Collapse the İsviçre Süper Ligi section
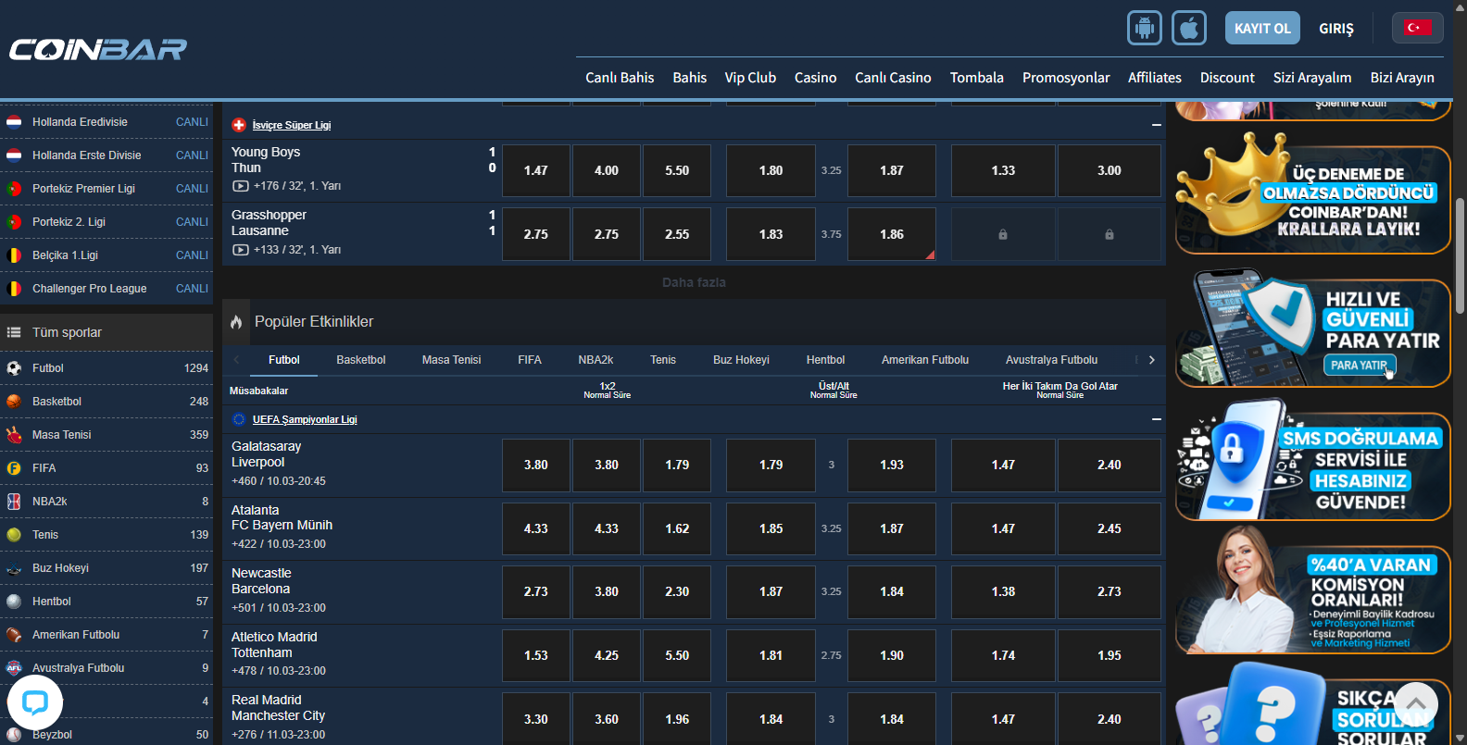This screenshot has height=745, width=1467. pos(1156,125)
